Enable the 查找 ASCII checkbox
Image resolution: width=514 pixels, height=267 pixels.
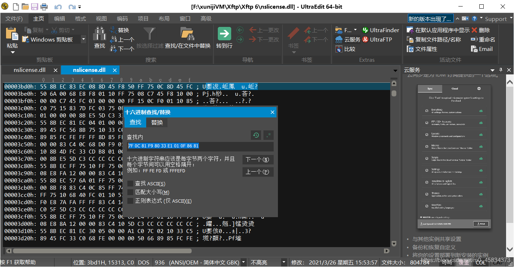(130, 184)
